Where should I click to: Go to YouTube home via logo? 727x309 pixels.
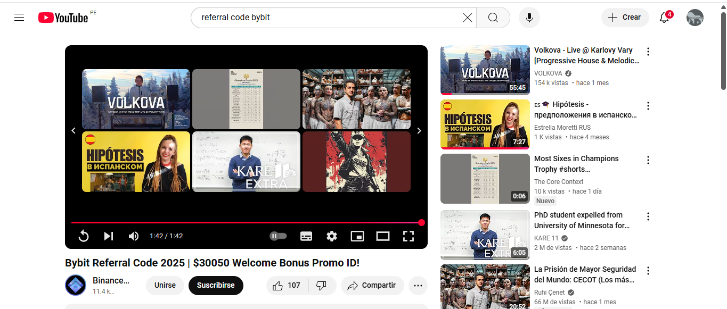[x=63, y=18]
